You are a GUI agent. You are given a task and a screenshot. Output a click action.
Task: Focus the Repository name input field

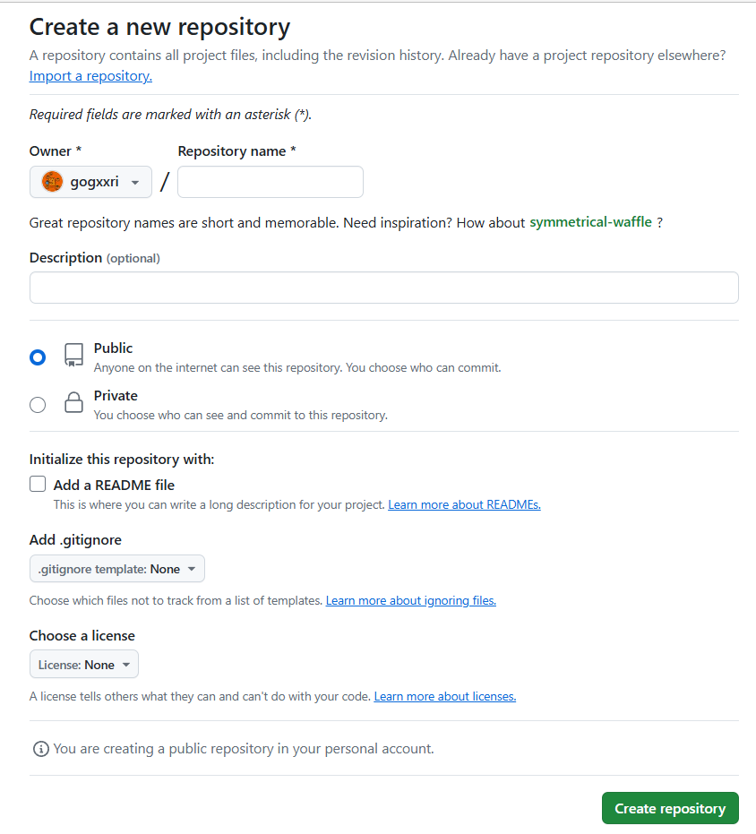271,182
